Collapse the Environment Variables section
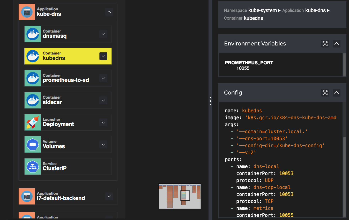Viewport: 349px width, 220px height. [336, 44]
